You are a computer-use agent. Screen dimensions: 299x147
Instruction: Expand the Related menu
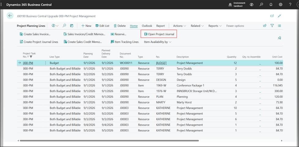coord(197,26)
